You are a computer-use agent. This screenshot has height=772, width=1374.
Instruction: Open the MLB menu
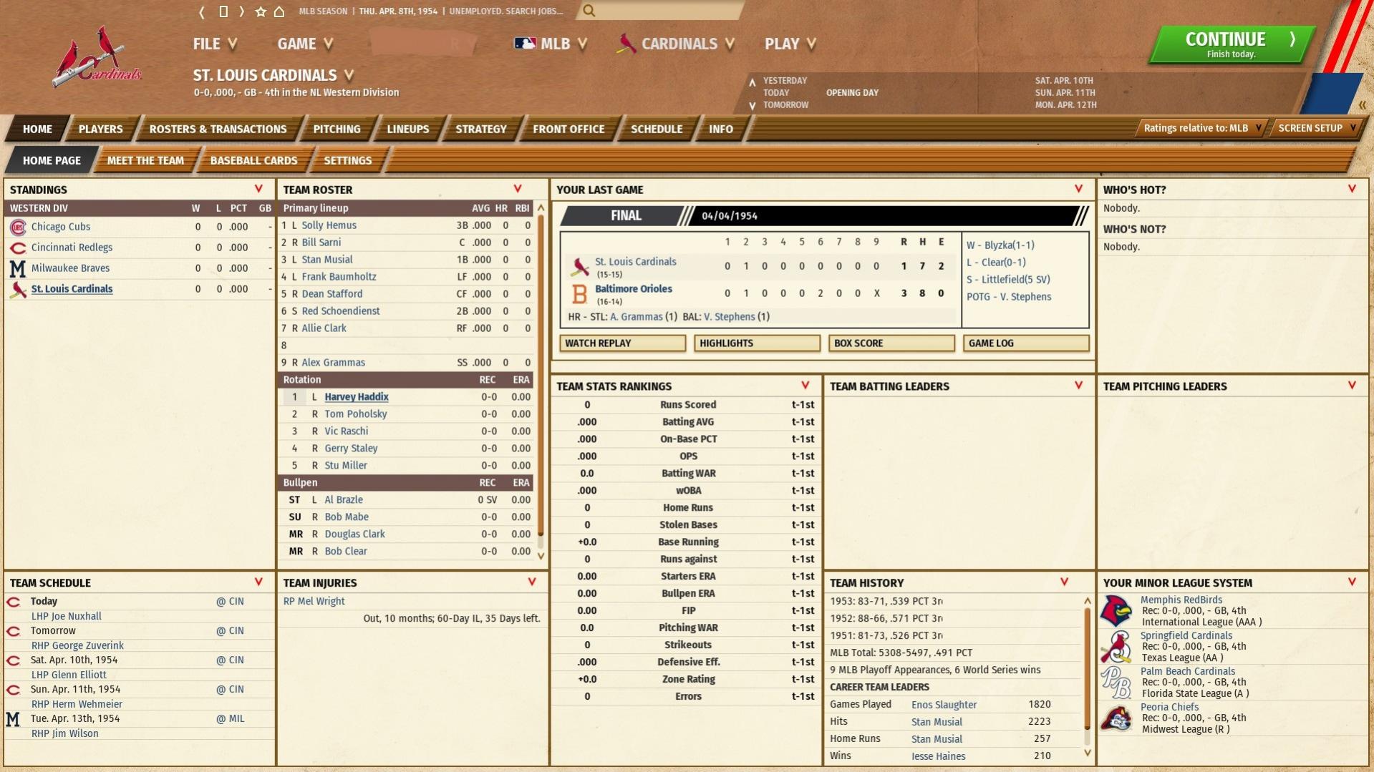(551, 44)
